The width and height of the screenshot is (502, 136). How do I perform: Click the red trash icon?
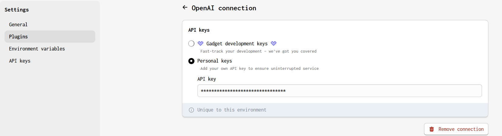(432, 129)
